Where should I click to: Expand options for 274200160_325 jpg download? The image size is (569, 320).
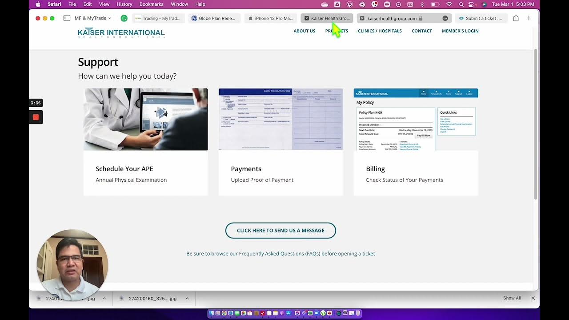tap(187, 299)
